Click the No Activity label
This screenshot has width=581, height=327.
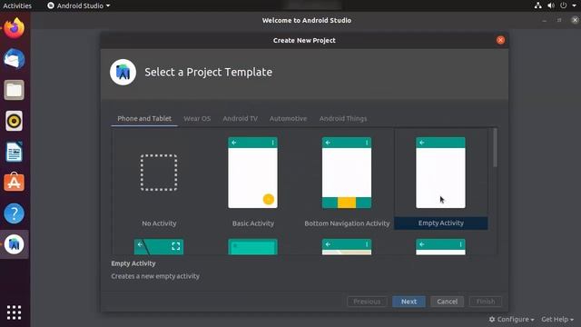tap(159, 223)
